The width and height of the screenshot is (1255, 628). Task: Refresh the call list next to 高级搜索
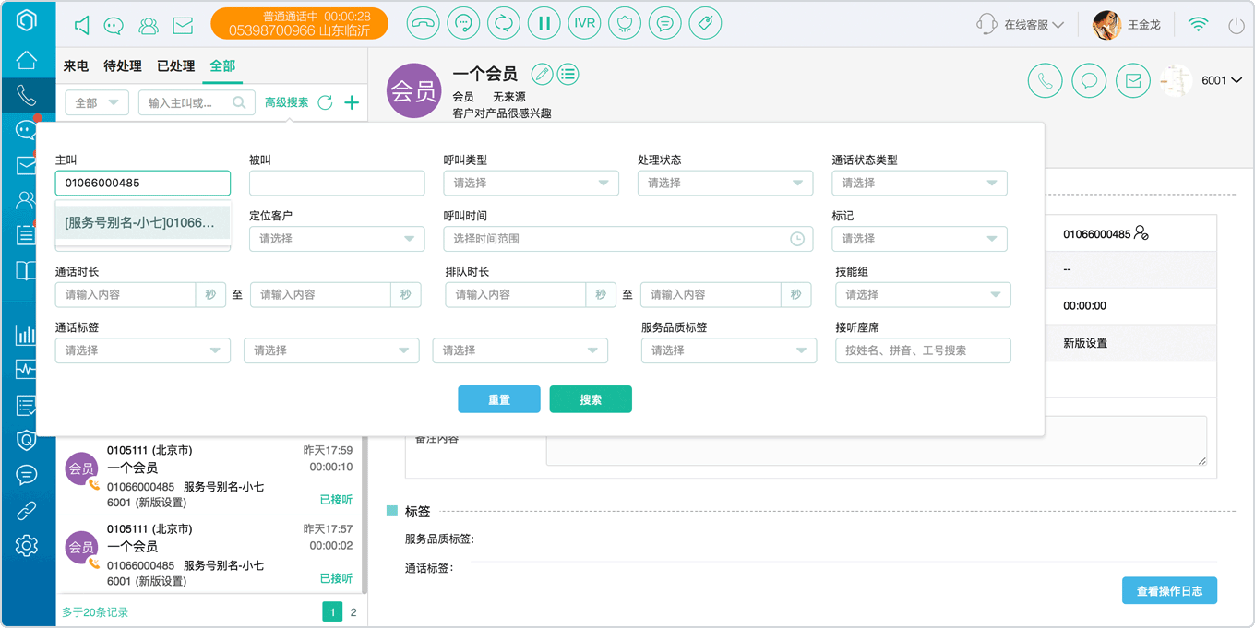click(325, 102)
